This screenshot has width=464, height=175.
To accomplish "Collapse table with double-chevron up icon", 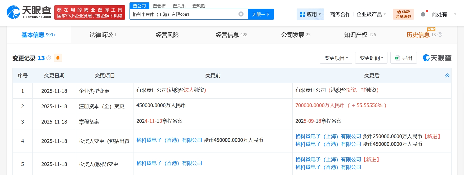I will click(x=447, y=76).
